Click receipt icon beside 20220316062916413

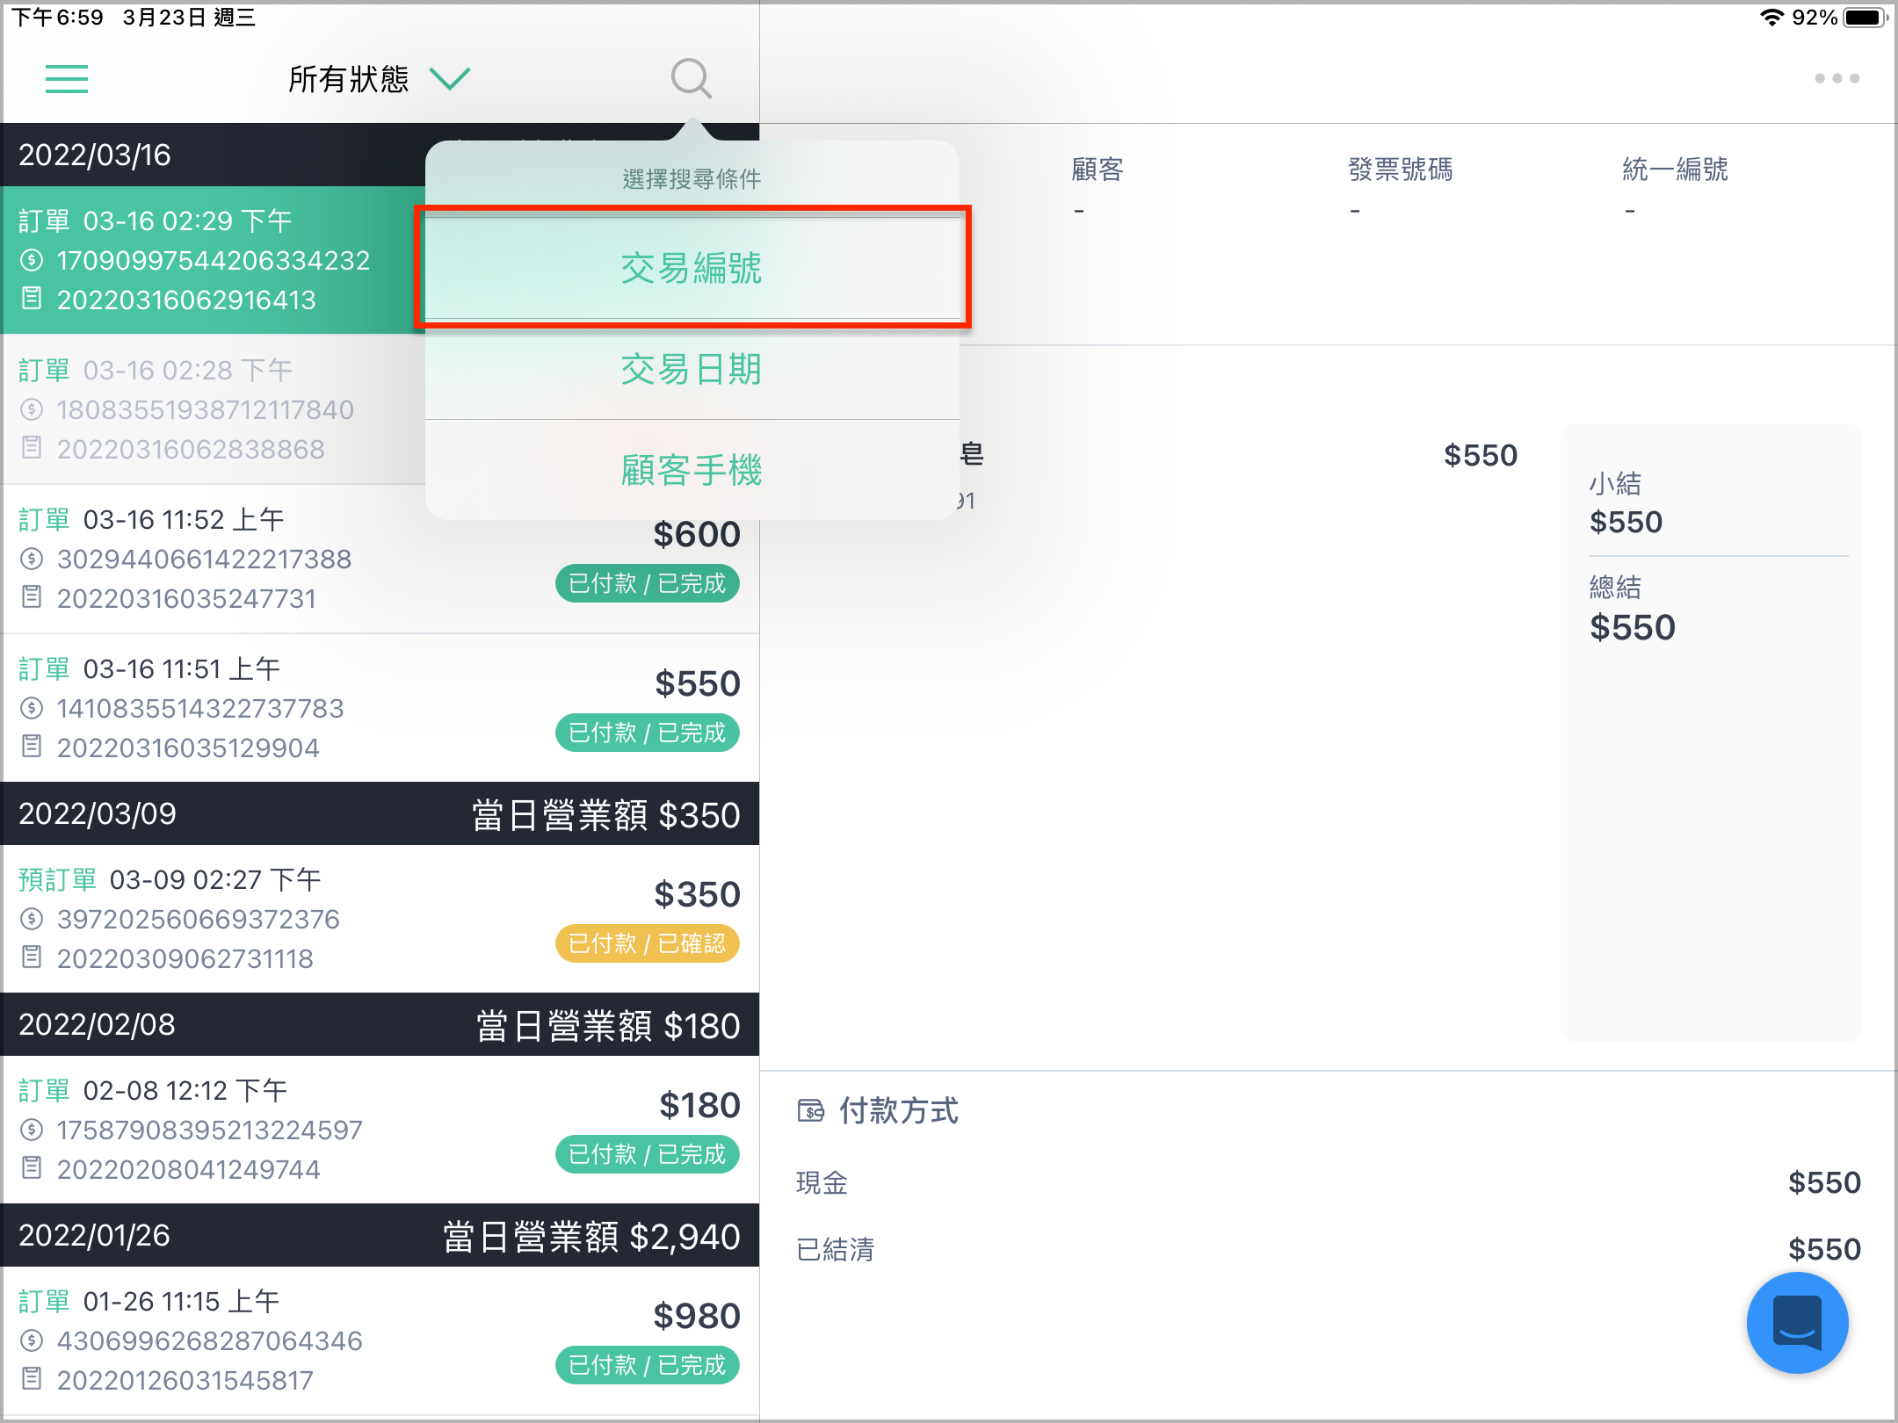pyautogui.click(x=32, y=299)
